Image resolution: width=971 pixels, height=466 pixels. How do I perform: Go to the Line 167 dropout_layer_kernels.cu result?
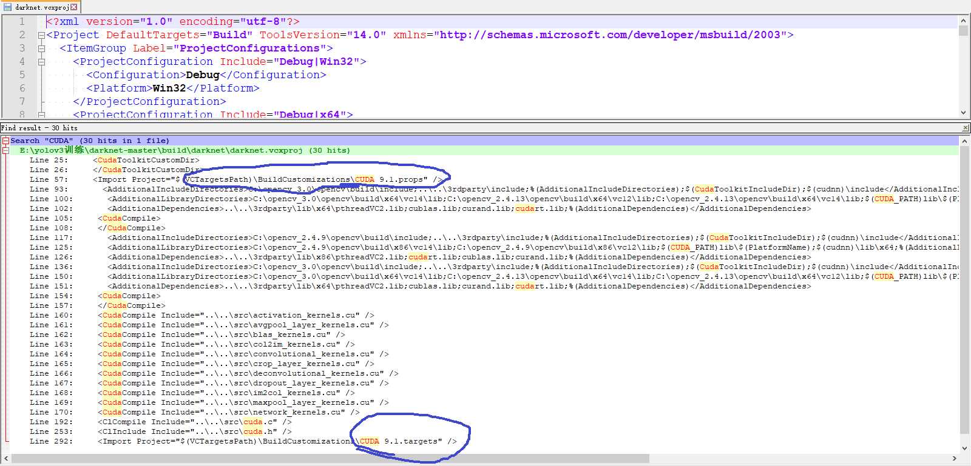pos(209,383)
